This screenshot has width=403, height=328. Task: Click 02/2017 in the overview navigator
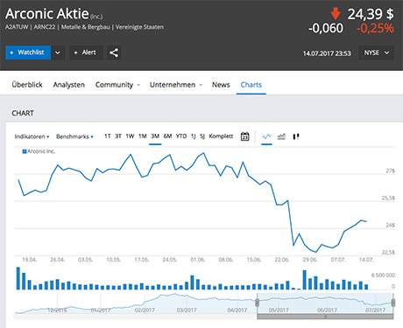coord(145,310)
